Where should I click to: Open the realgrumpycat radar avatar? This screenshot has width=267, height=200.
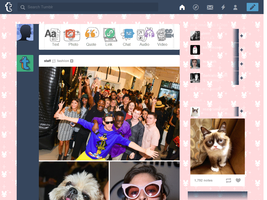195,111
